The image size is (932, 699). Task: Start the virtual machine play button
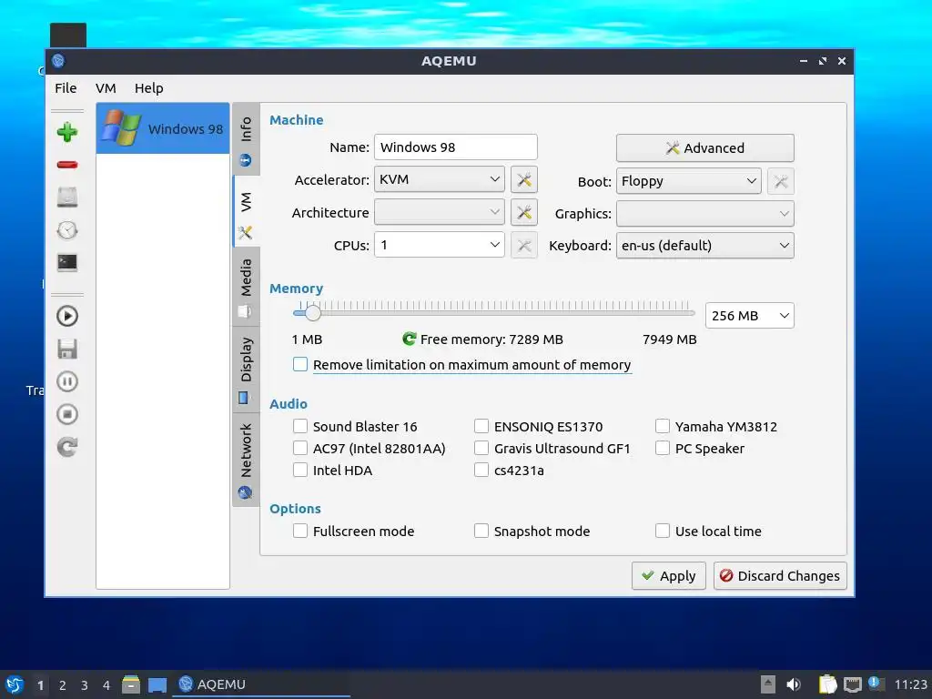[x=67, y=316]
